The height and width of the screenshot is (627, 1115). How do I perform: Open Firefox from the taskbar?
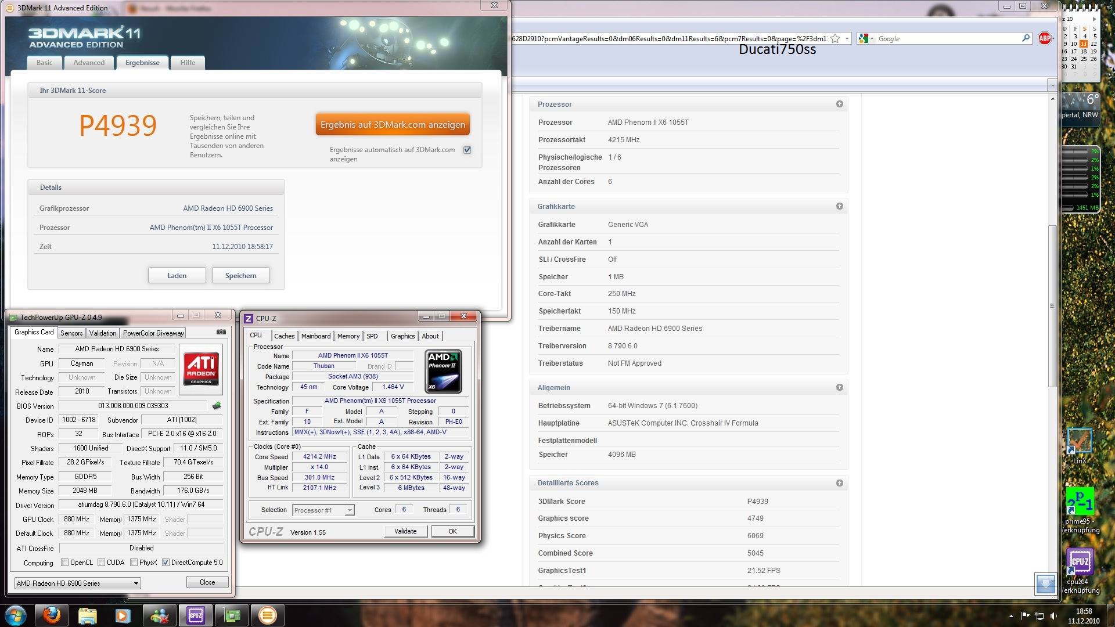pyautogui.click(x=51, y=615)
